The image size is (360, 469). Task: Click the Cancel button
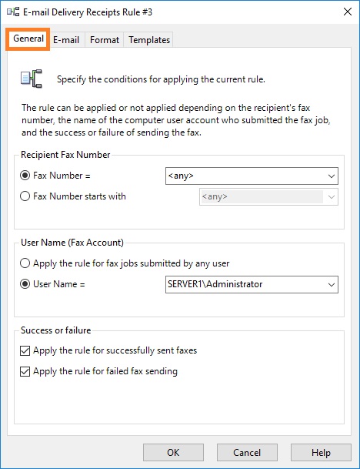point(247,452)
